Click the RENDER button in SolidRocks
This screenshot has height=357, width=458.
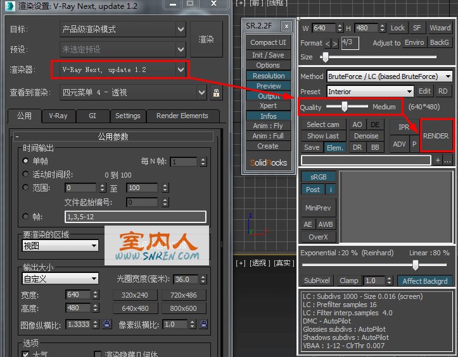click(x=436, y=136)
